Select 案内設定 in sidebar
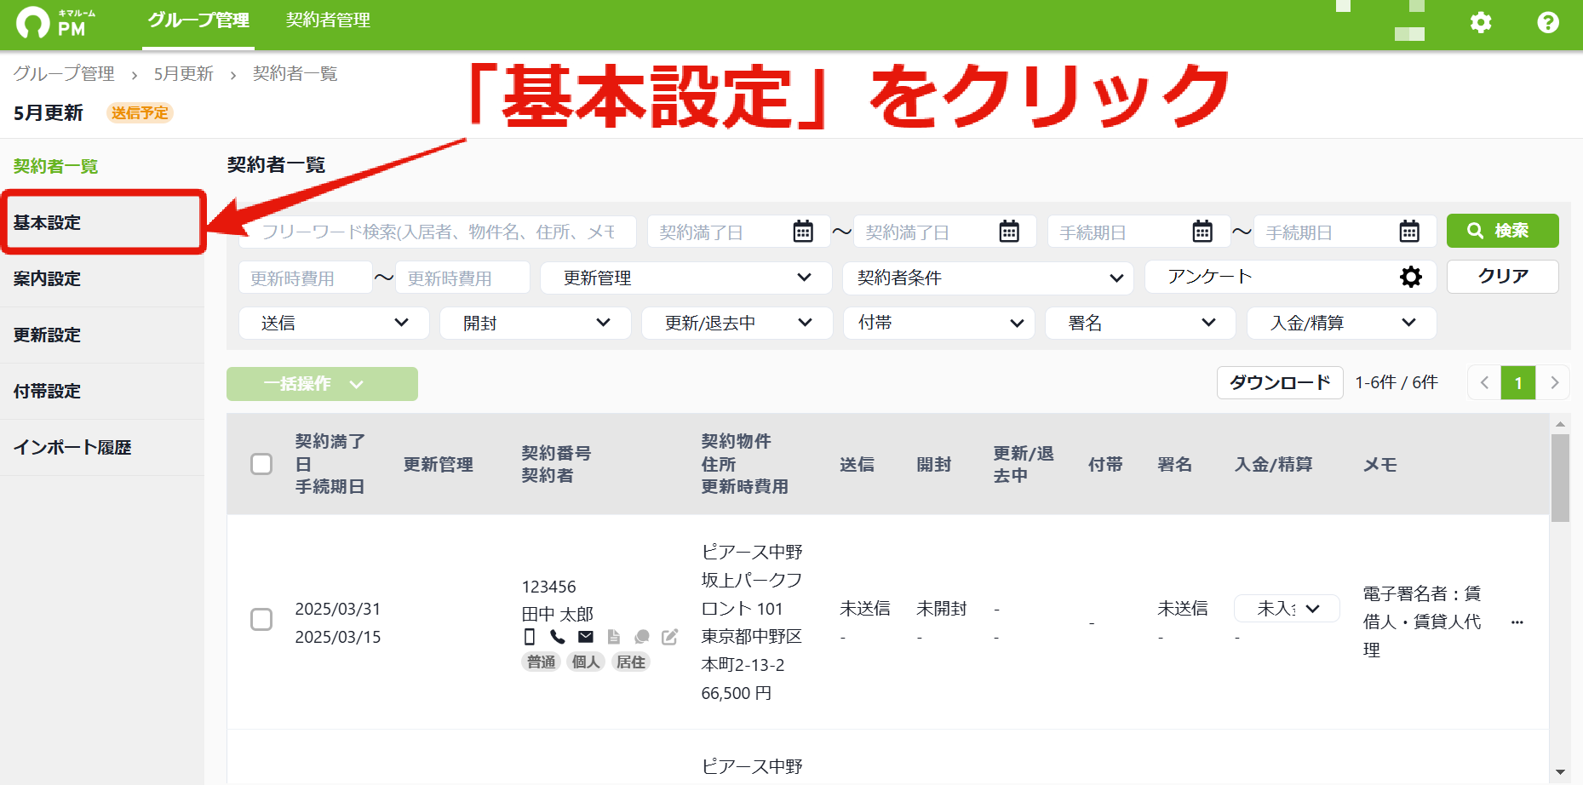The image size is (1583, 785). [102, 278]
